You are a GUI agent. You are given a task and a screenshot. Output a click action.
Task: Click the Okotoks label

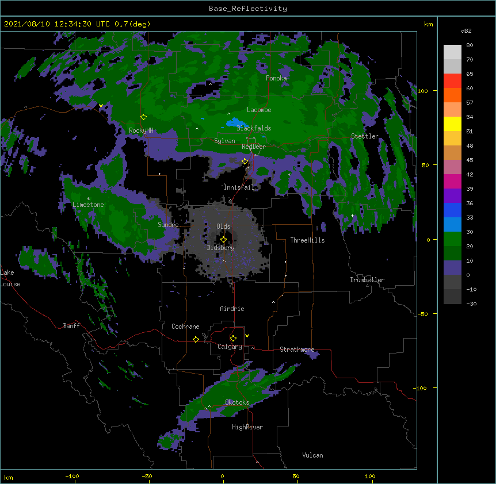point(237,402)
